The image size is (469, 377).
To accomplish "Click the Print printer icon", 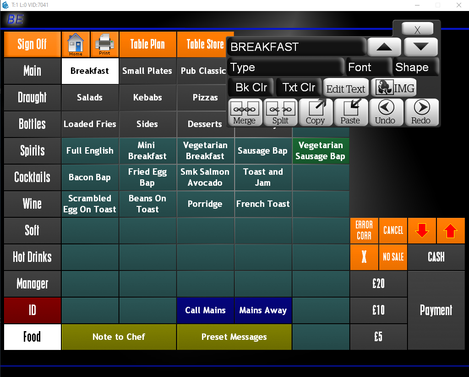I will tap(104, 44).
